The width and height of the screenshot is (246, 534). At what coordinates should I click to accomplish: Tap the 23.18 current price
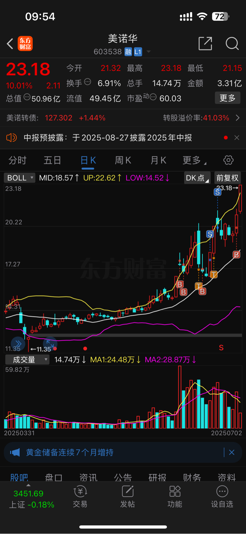pos(28,69)
